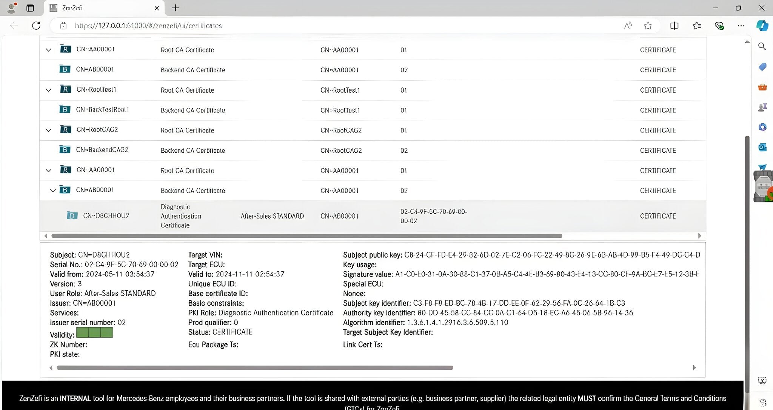Open the browser Settings and more menu

(x=741, y=26)
